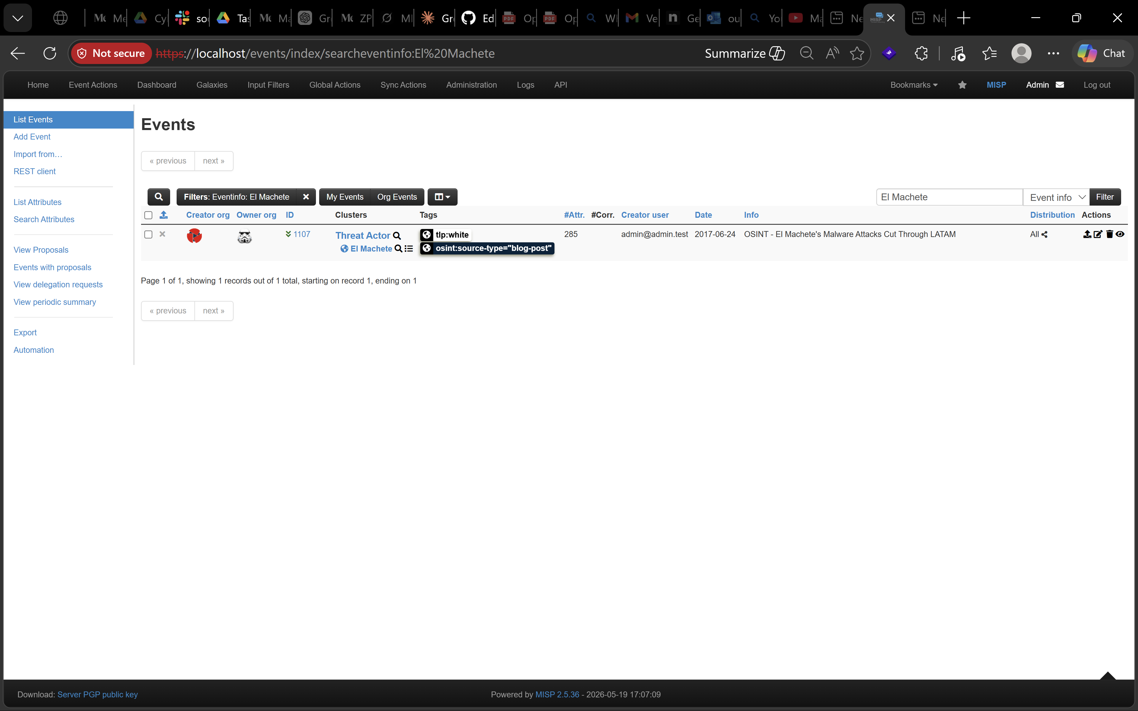Open the Event Actions menu
This screenshot has width=1138, height=711.
tap(93, 85)
